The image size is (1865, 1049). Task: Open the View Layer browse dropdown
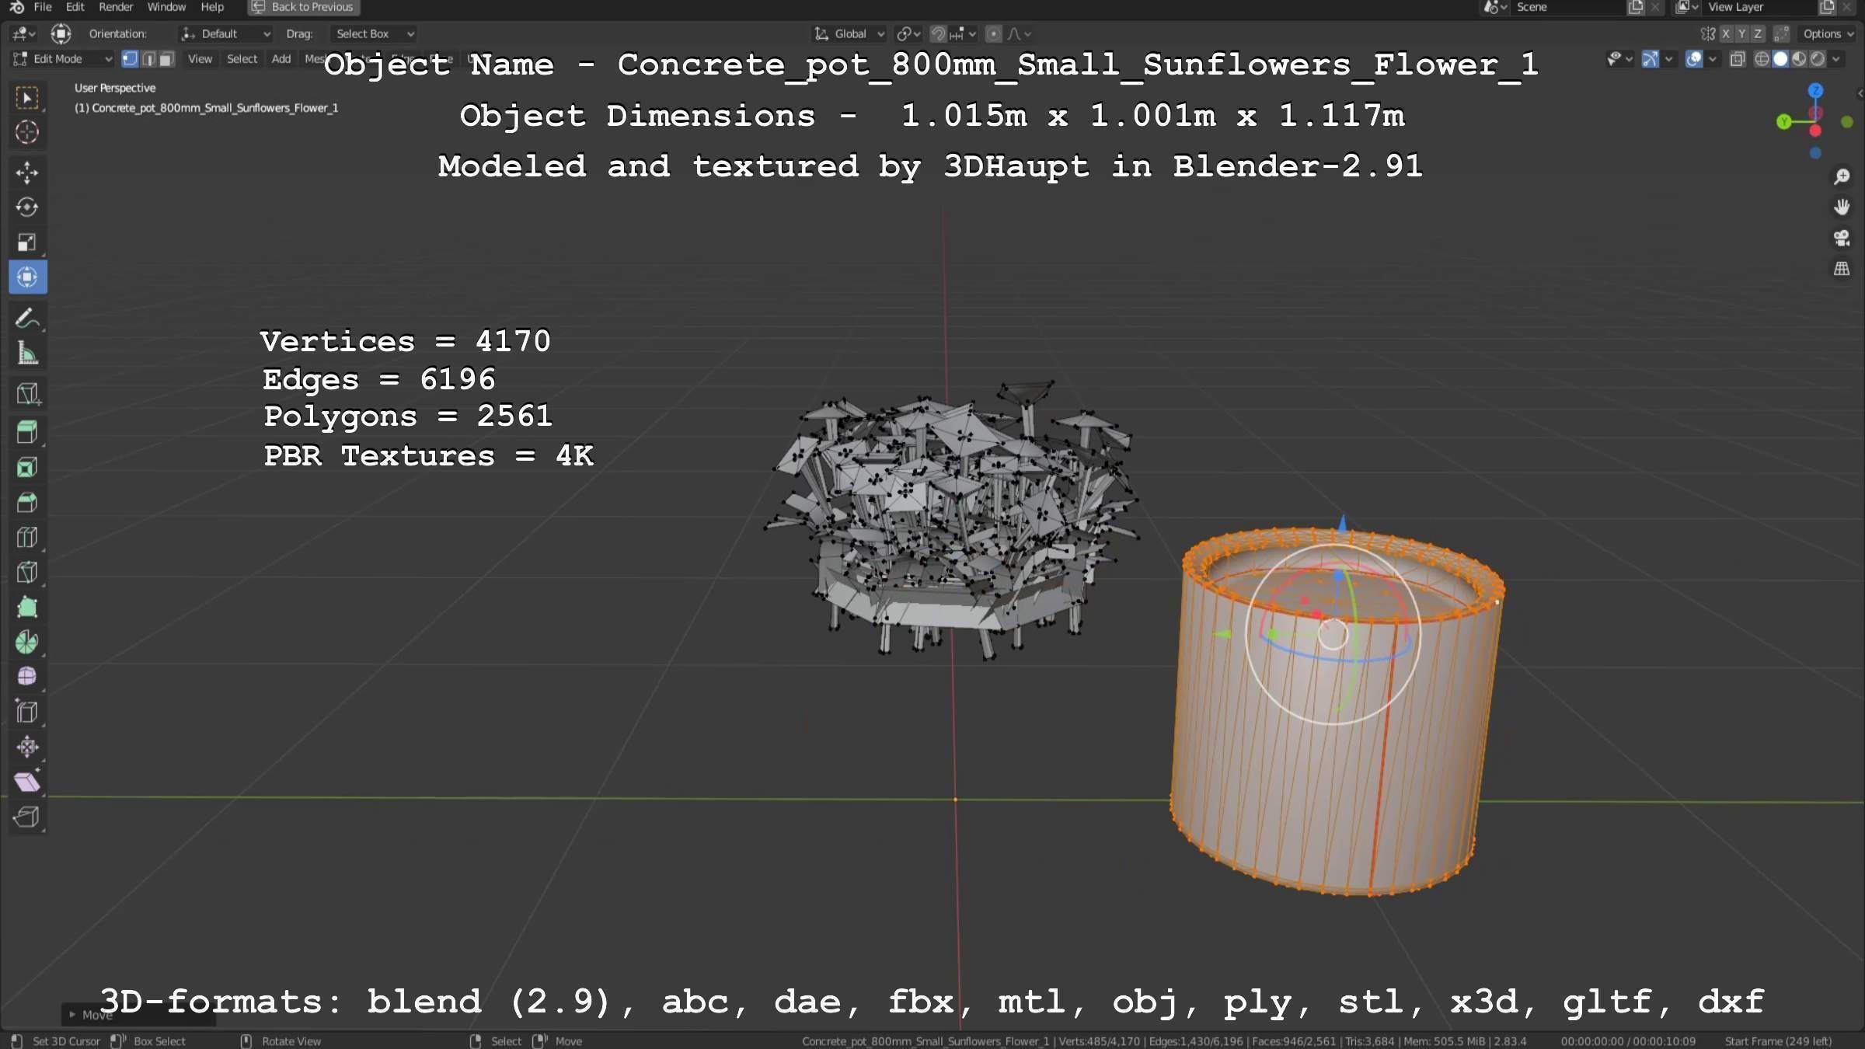[1685, 7]
